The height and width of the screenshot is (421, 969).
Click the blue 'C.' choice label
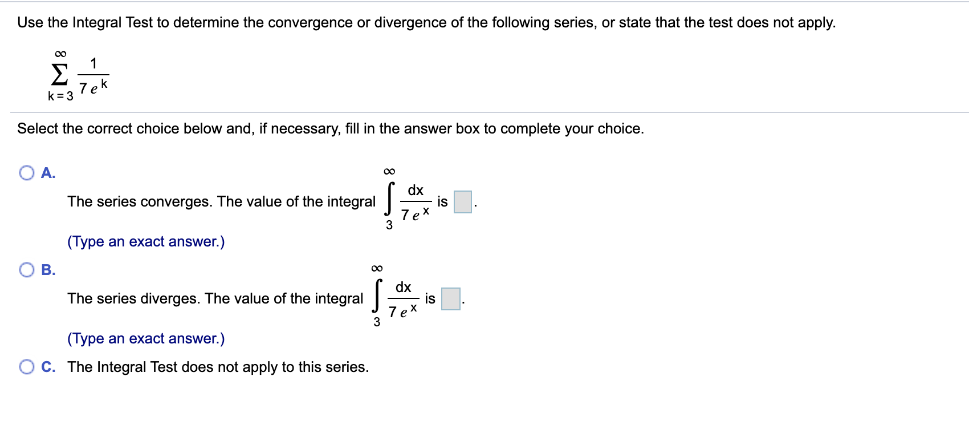coord(48,367)
